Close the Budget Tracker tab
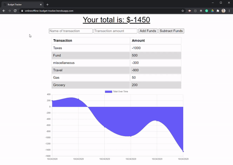The image size is (233, 165). click(40, 4)
